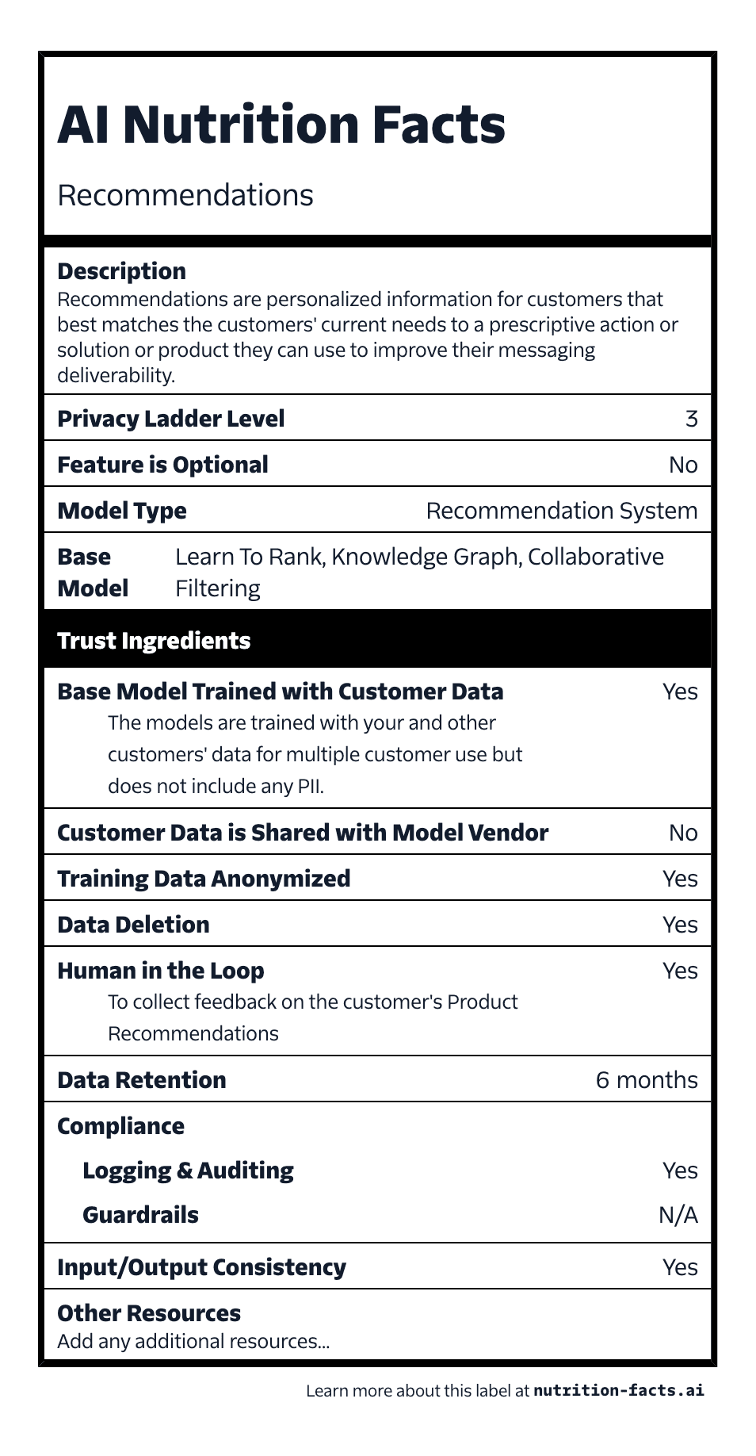Image resolution: width=756 pixels, height=1456 pixels.
Task: Click the Trust Ingredients section header
Action: pos(154,641)
